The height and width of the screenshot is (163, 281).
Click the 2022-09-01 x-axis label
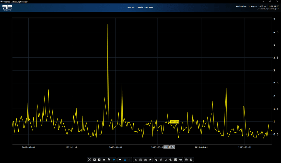point(29,147)
